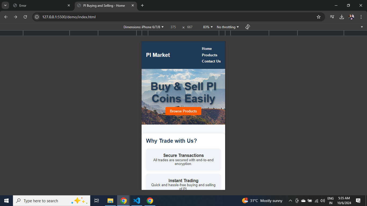Click the Home navigation link

pyautogui.click(x=207, y=49)
